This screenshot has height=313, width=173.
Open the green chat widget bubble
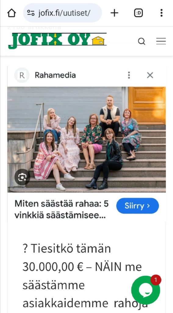coord(146,290)
